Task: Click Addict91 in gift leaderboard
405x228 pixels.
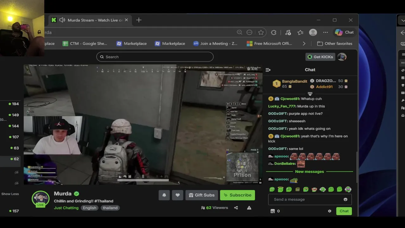Action: (x=324, y=87)
